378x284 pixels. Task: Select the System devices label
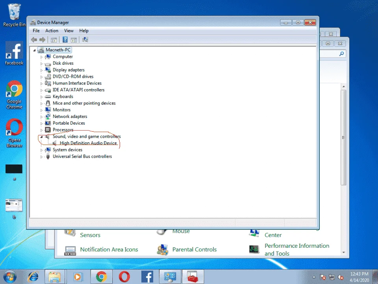[67, 150]
